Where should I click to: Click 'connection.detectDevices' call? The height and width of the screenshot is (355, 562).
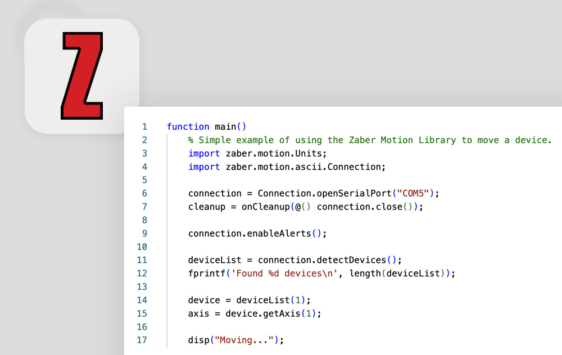pyautogui.click(x=322, y=260)
